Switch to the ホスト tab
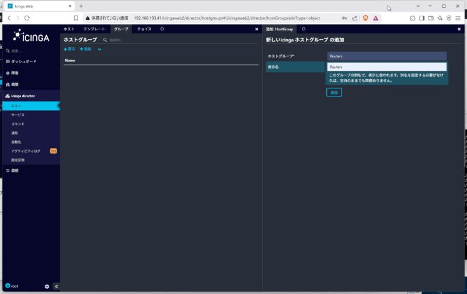The image size is (467, 294). point(69,29)
